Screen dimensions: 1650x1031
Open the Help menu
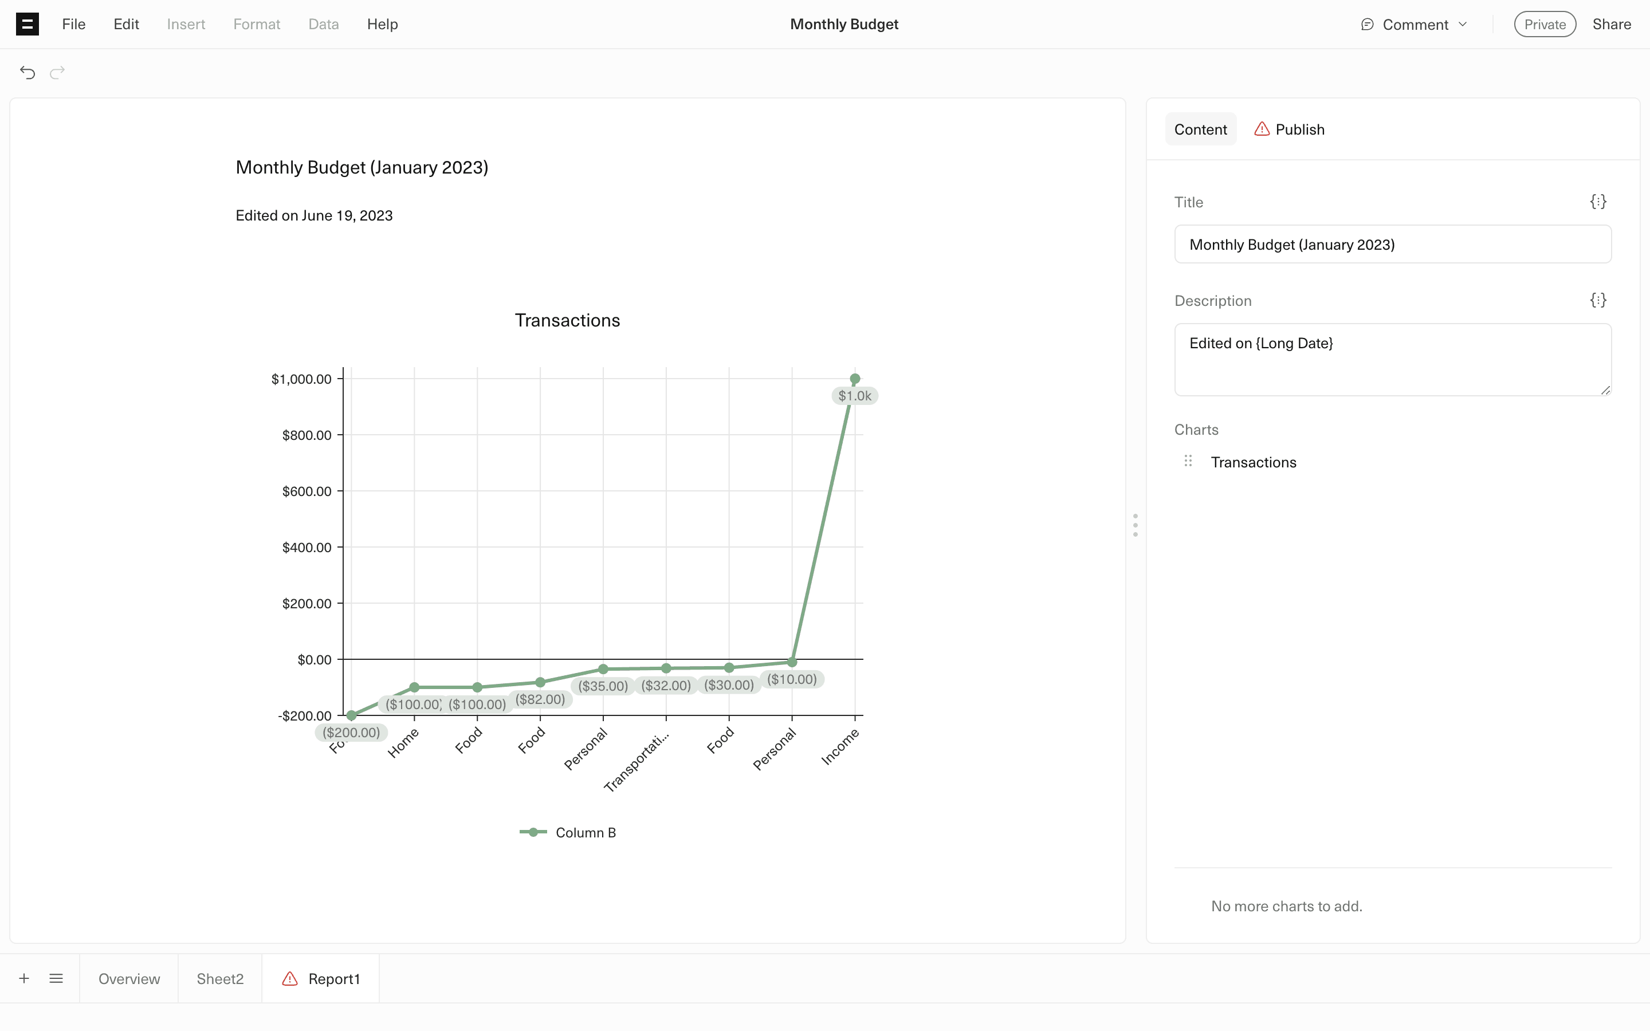point(382,25)
